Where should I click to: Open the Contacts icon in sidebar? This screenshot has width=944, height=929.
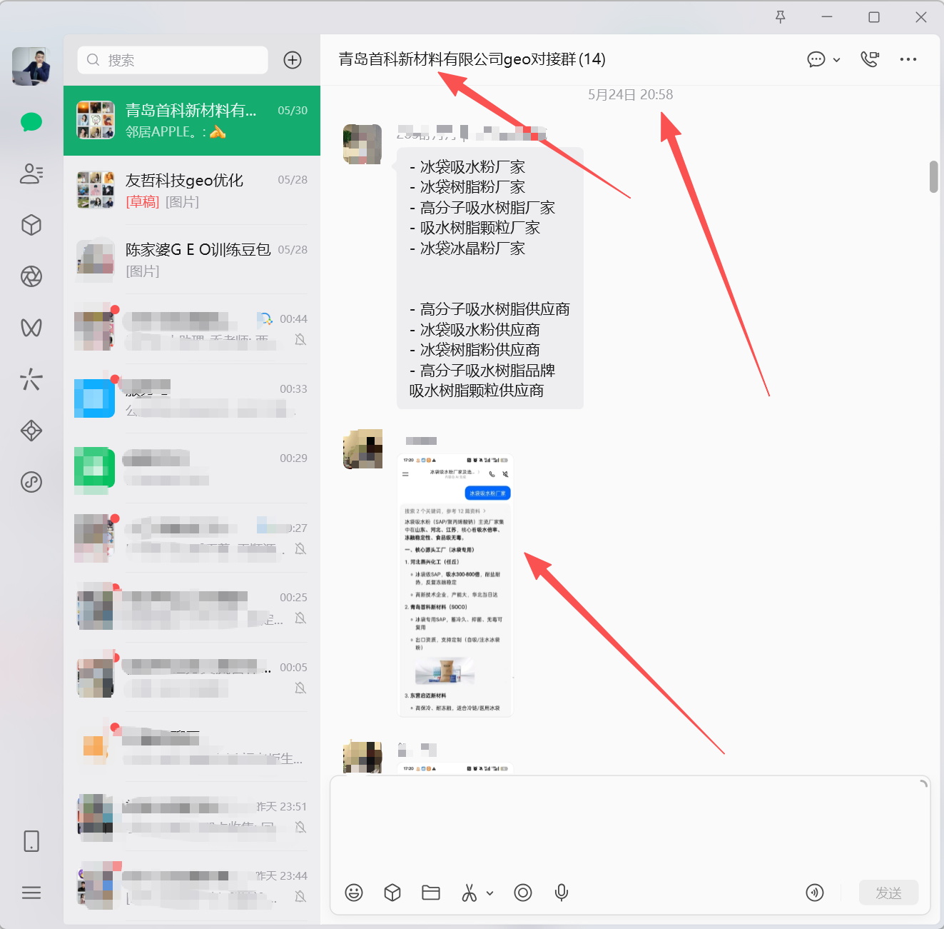pos(31,174)
